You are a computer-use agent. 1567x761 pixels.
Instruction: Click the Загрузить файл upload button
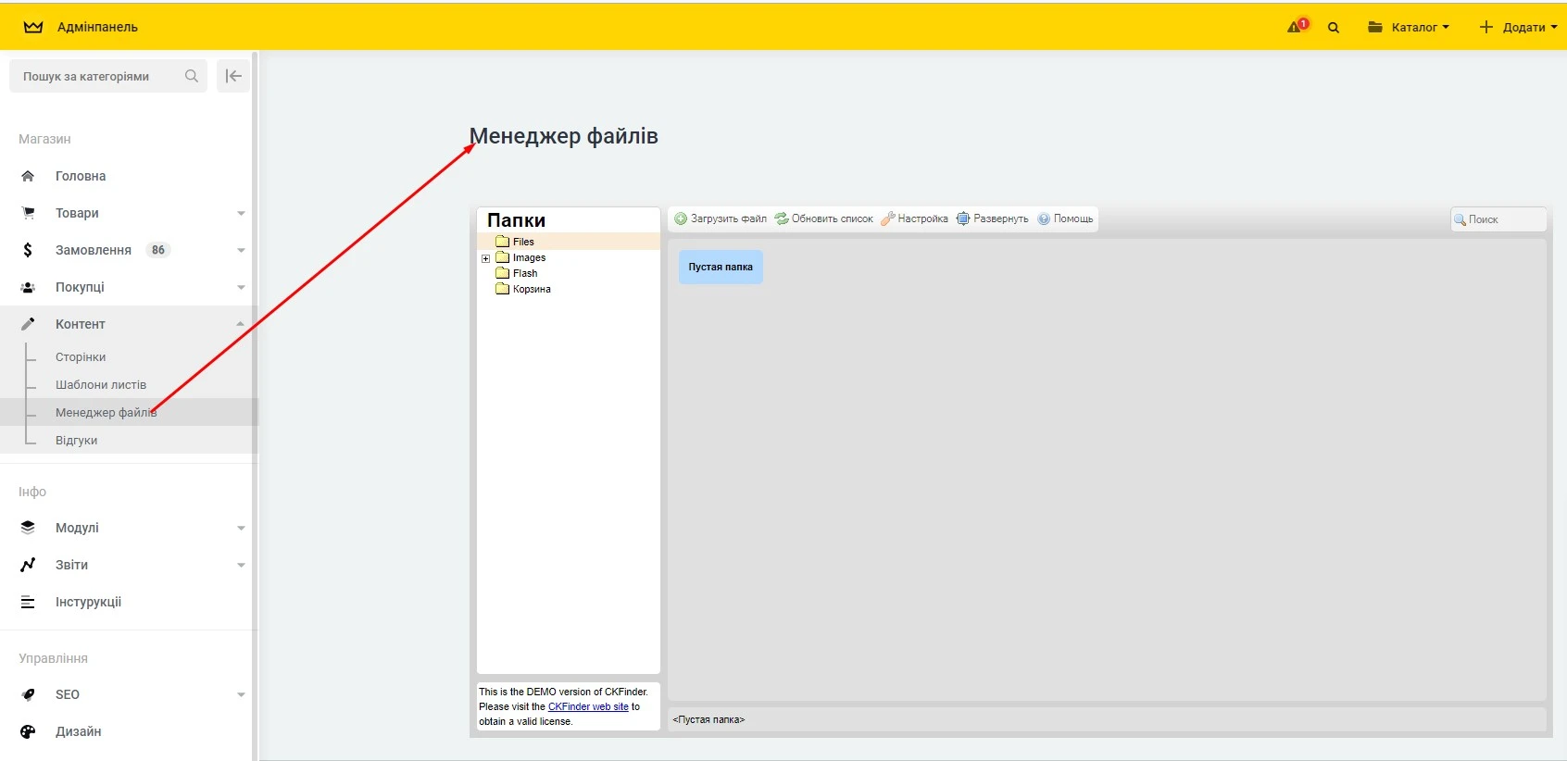coord(721,219)
